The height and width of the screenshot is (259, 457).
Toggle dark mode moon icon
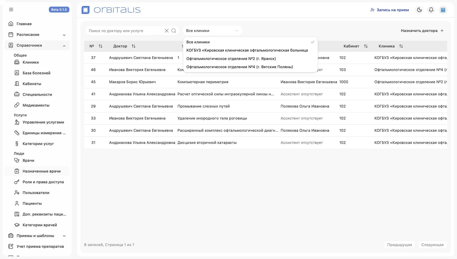click(x=419, y=10)
